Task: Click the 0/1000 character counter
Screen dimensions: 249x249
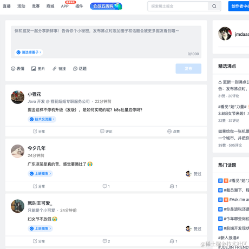Action: [x=193, y=54]
